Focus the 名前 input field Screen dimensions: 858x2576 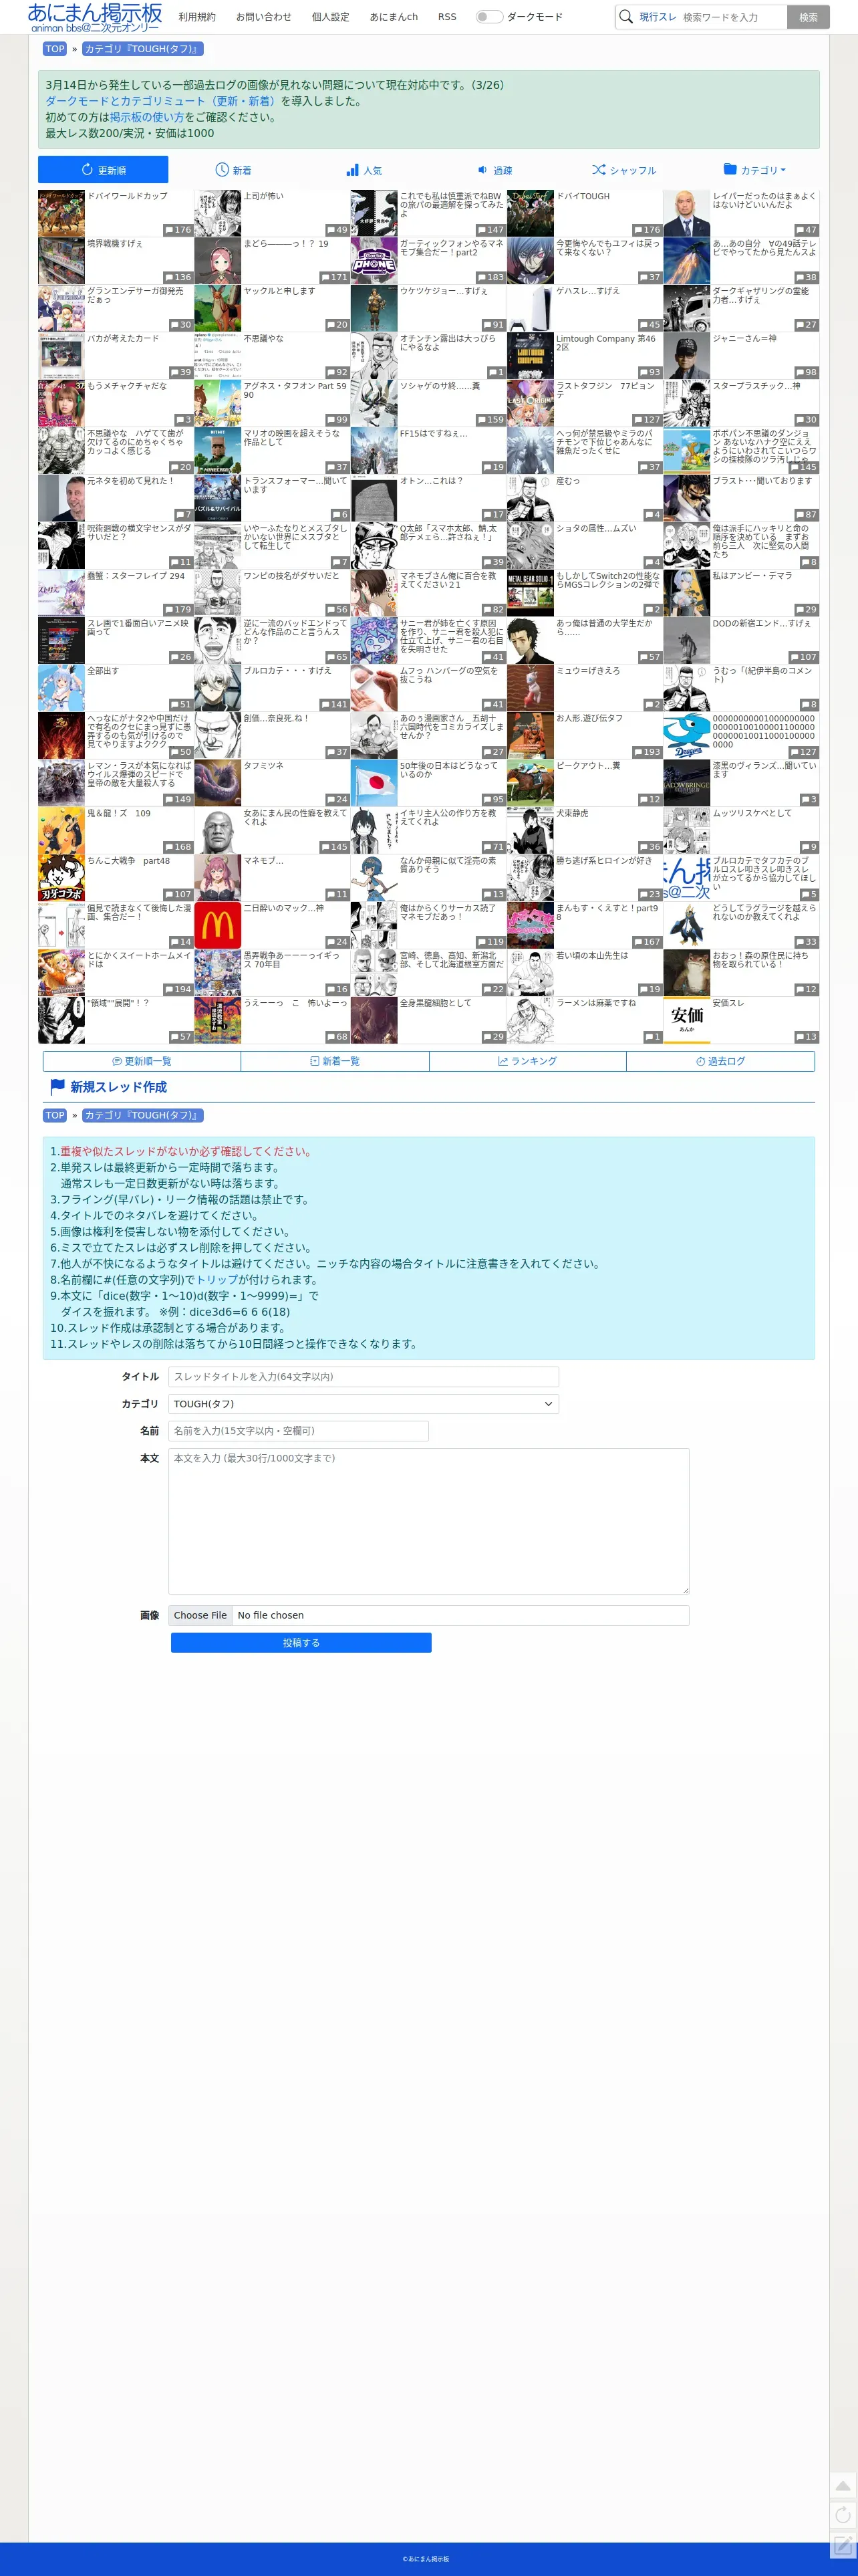pos(298,1431)
